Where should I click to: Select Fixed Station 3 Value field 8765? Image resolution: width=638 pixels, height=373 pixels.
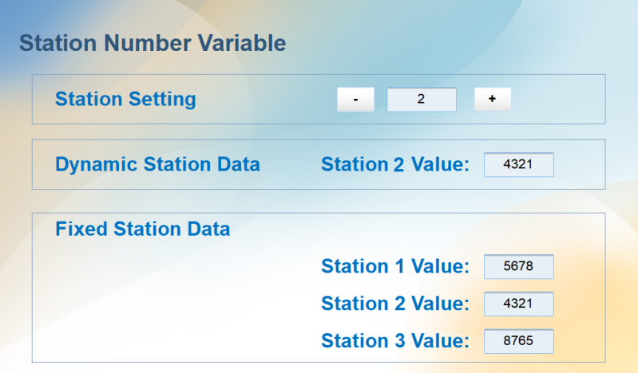point(519,341)
